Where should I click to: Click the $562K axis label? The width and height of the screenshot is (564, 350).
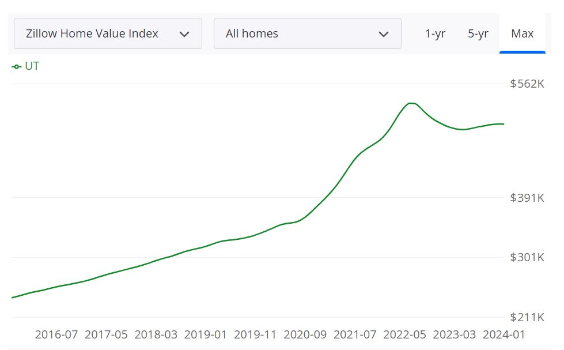pos(527,84)
